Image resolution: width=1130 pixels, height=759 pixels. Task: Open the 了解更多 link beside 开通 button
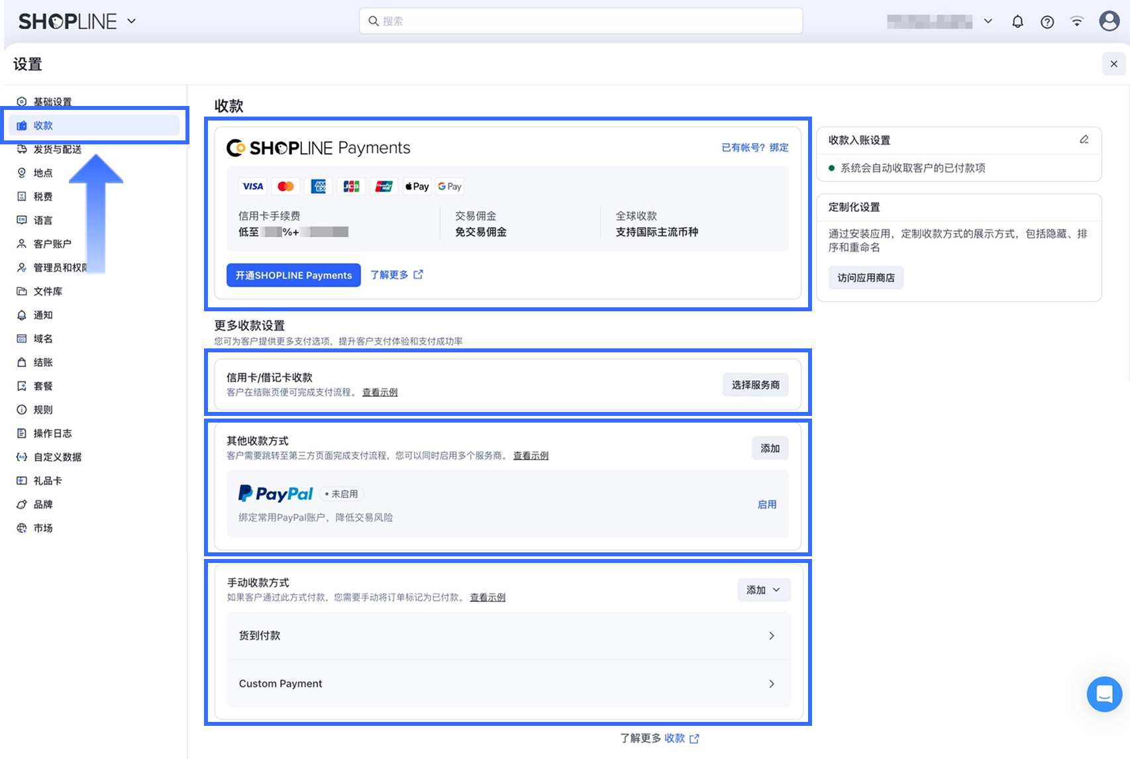396,275
